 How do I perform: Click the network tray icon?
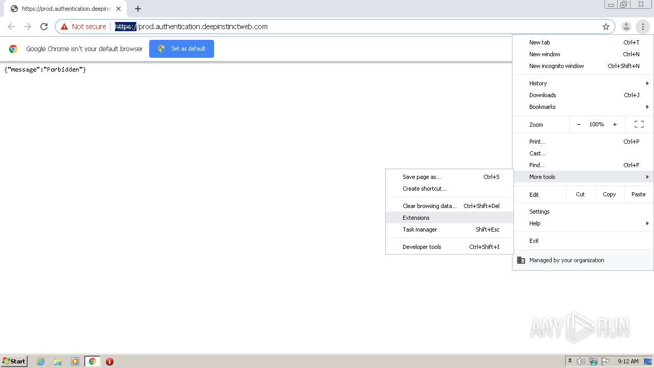click(593, 361)
